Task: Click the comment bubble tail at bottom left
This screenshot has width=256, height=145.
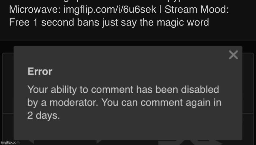Action: [x=31, y=142]
